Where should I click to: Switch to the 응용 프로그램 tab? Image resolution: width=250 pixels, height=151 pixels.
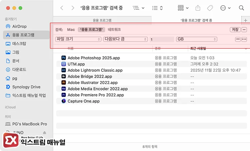102,20
